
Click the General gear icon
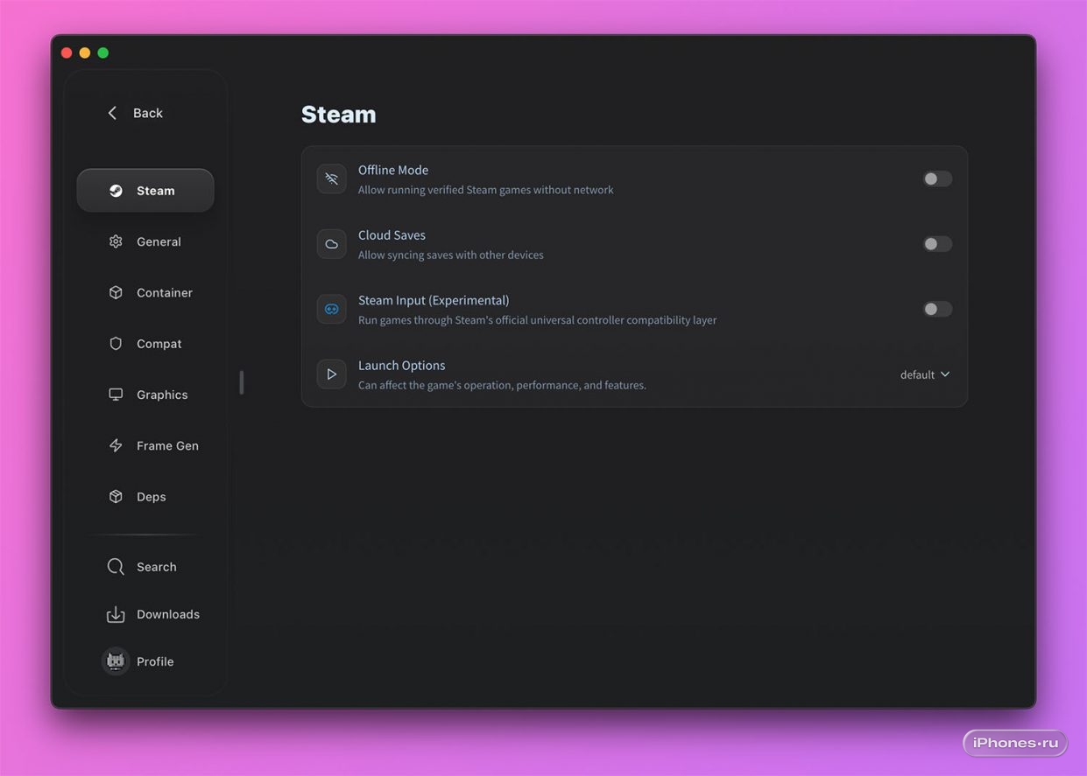116,241
